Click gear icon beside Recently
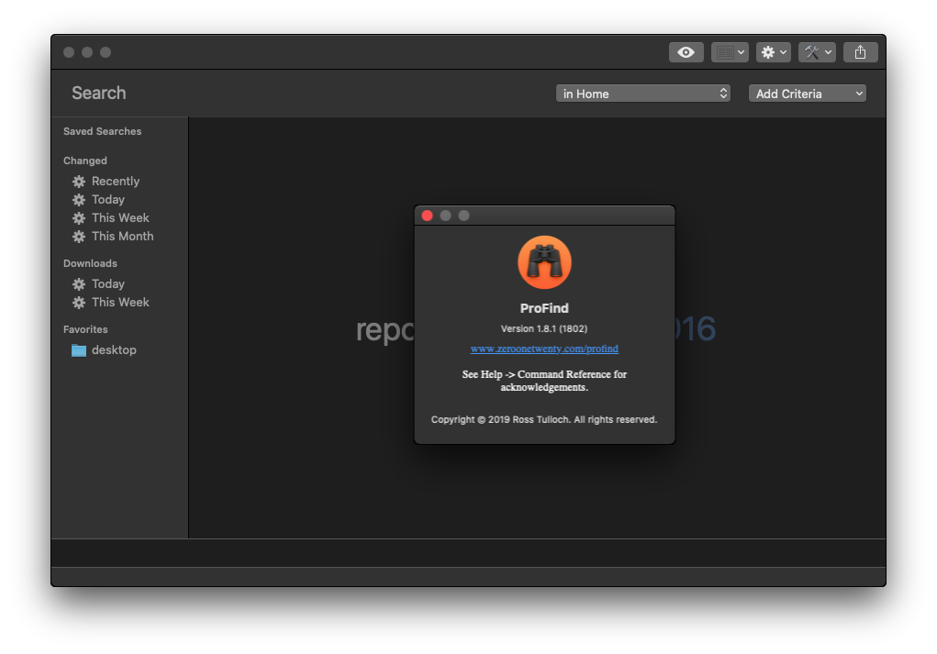 click(x=79, y=182)
